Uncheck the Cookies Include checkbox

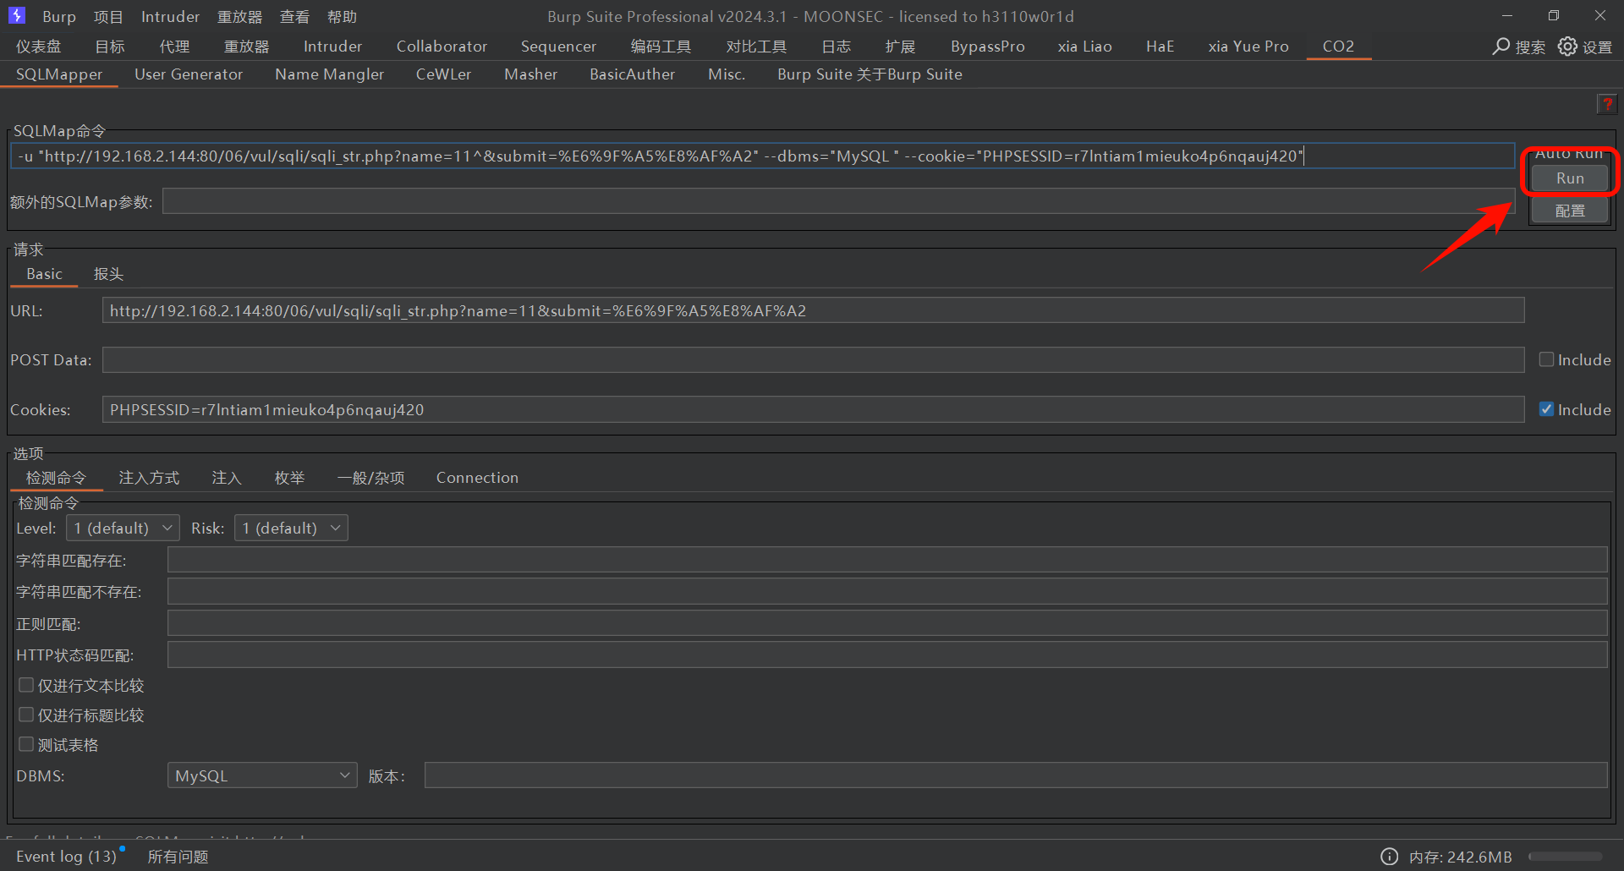pos(1546,409)
